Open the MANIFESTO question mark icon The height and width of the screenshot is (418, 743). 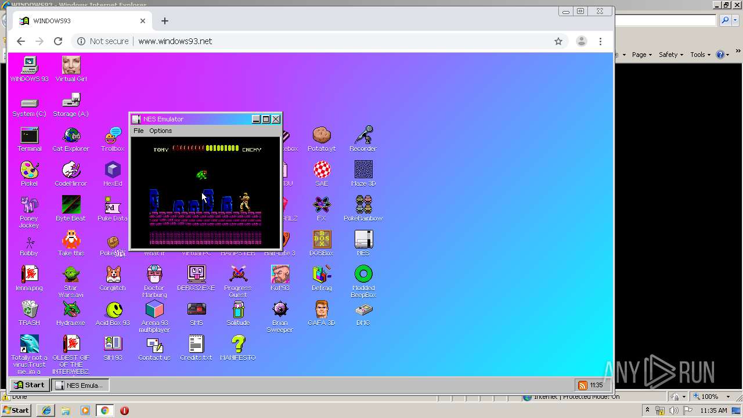point(238,348)
